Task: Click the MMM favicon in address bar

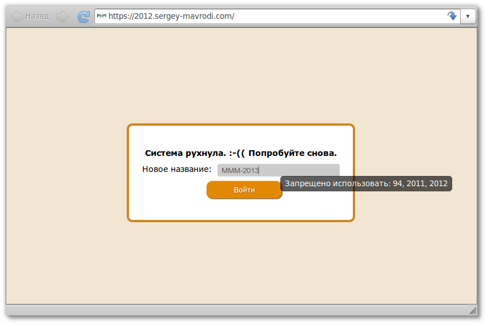Action: [102, 15]
